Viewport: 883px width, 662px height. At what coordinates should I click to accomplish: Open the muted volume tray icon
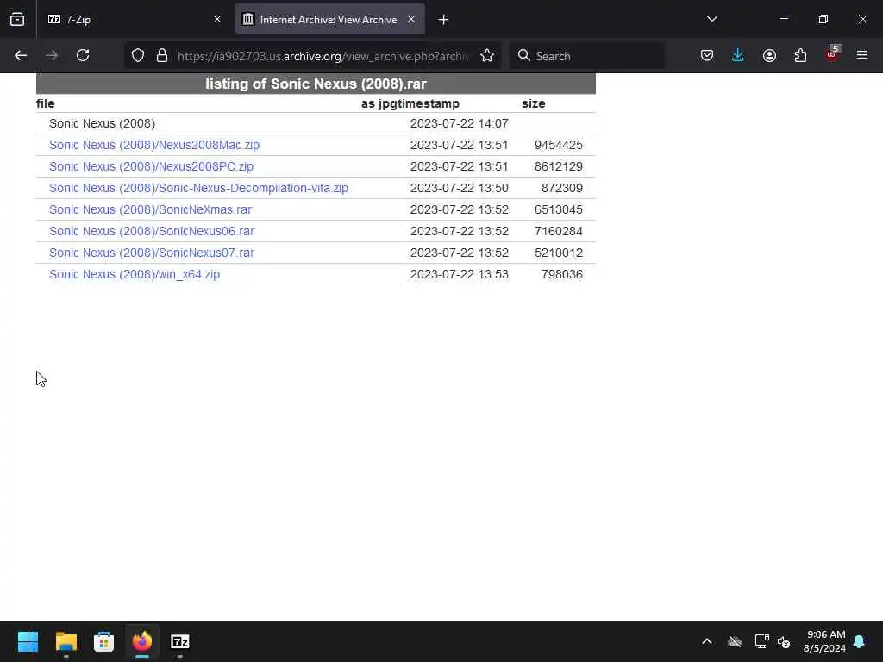point(784,641)
